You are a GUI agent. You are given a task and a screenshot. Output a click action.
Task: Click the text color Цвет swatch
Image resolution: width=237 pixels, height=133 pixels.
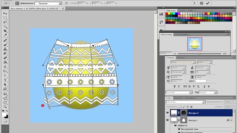pos(201,81)
